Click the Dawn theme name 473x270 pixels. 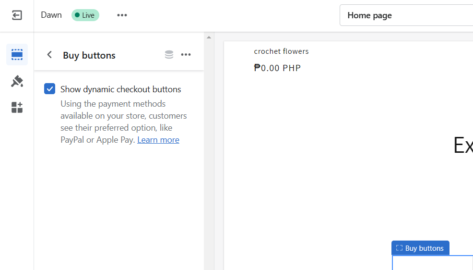coord(51,15)
